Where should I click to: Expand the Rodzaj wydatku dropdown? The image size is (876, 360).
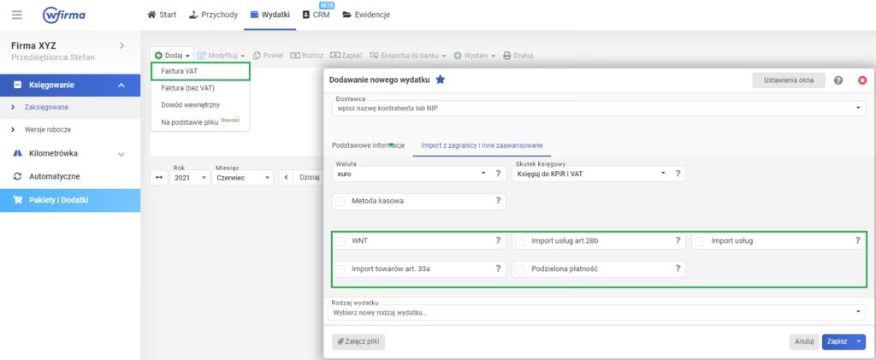597,312
